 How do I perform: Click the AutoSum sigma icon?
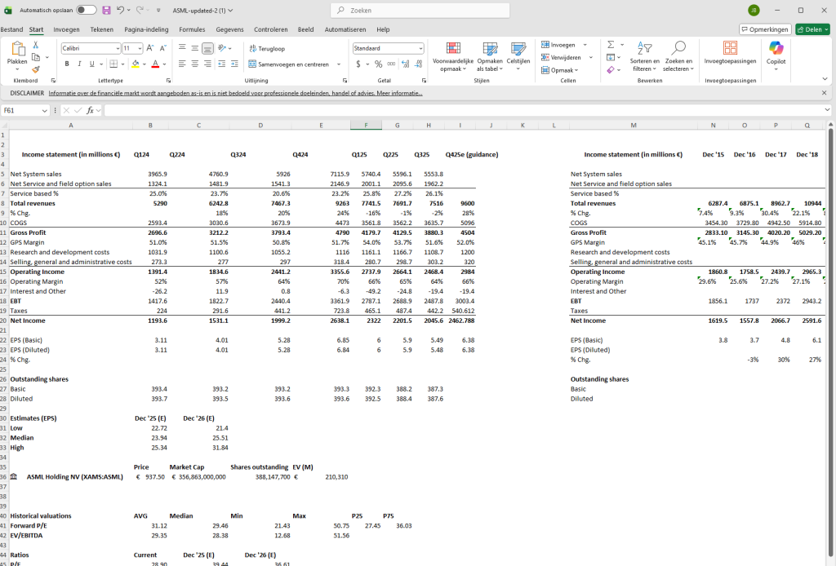click(x=611, y=45)
